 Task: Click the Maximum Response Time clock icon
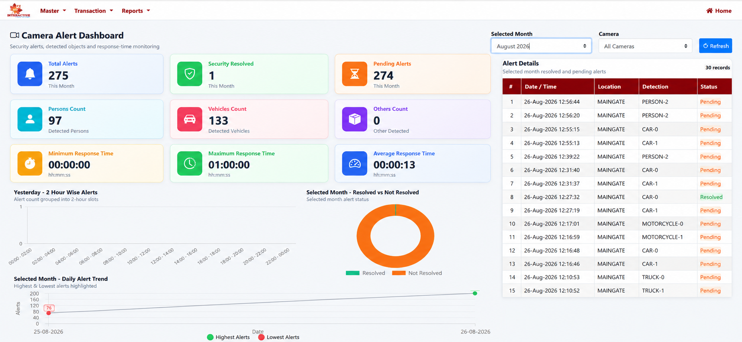pos(190,163)
